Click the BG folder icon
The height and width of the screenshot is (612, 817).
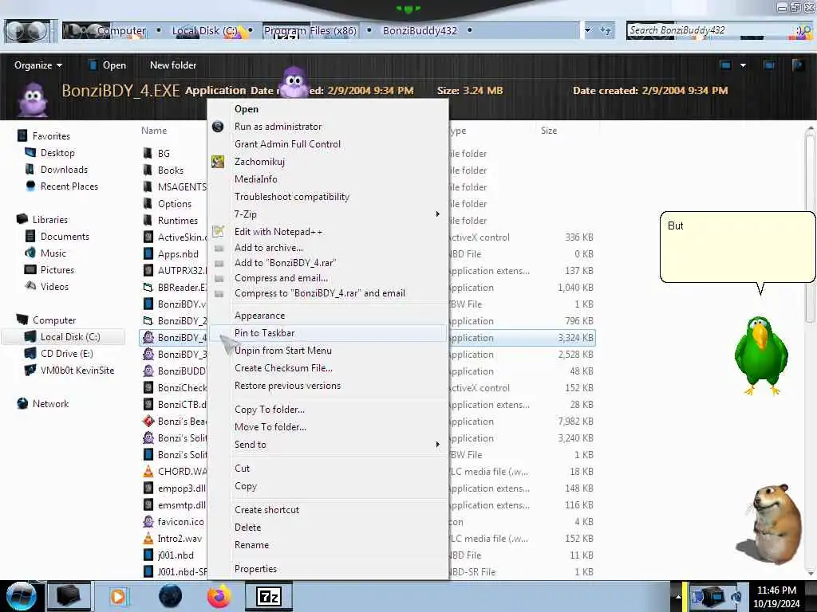pyautogui.click(x=148, y=154)
